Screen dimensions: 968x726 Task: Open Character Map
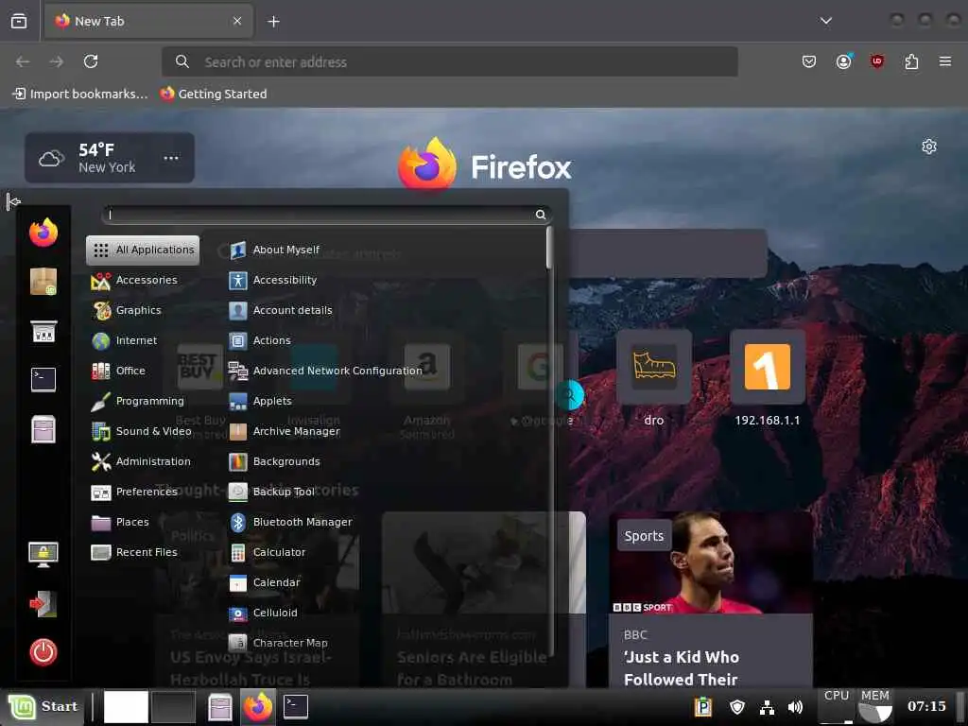coord(278,643)
